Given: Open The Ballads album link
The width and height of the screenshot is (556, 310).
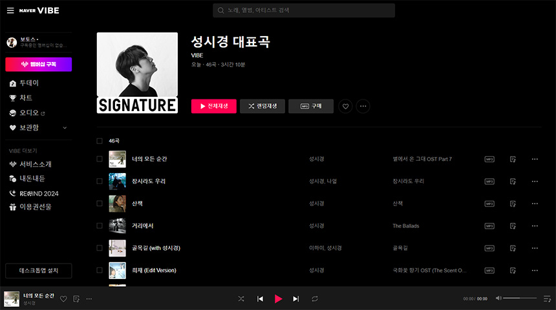Looking at the screenshot, I should click(x=405, y=226).
